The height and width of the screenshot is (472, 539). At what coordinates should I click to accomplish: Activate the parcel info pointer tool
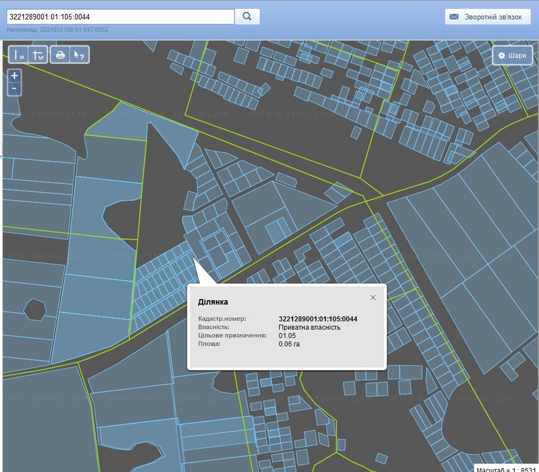coord(79,55)
